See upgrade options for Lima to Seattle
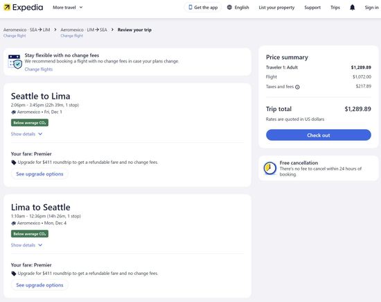Viewport: 381px width, 302px height. point(39,285)
